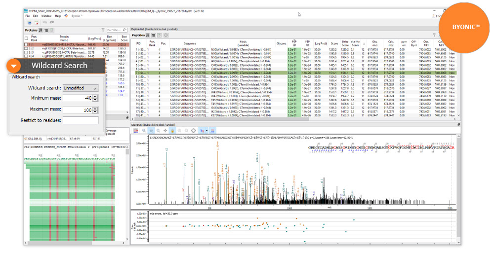The height and width of the screenshot is (254, 494).
Task: Sort peptides by Sequence column header
Action: click(190, 43)
